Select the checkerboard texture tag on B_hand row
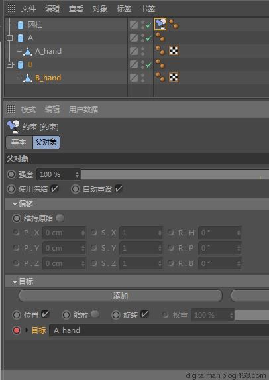 click(x=174, y=77)
